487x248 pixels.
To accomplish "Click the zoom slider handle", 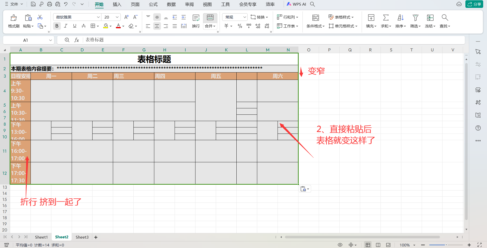I will [446, 245].
